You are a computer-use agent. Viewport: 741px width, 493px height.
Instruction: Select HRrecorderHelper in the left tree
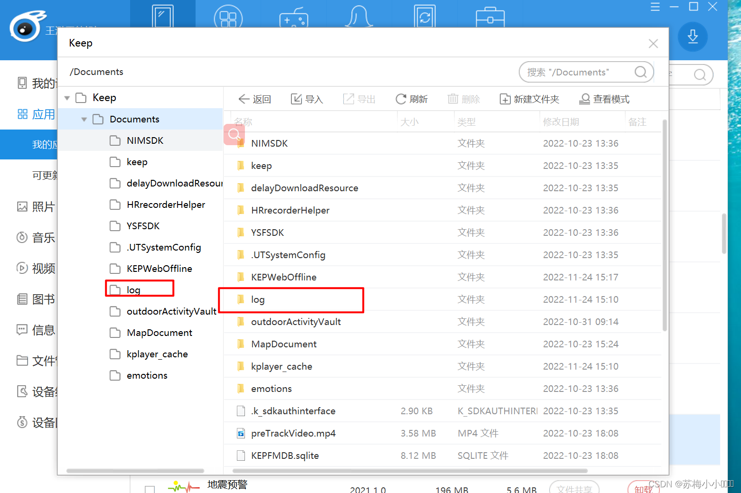(x=140, y=205)
